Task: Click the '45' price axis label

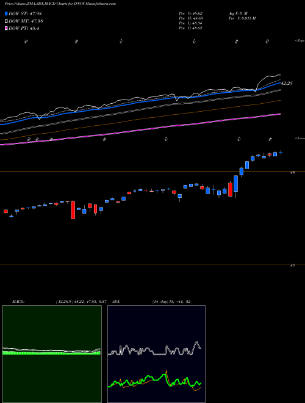Action: (x=292, y=266)
